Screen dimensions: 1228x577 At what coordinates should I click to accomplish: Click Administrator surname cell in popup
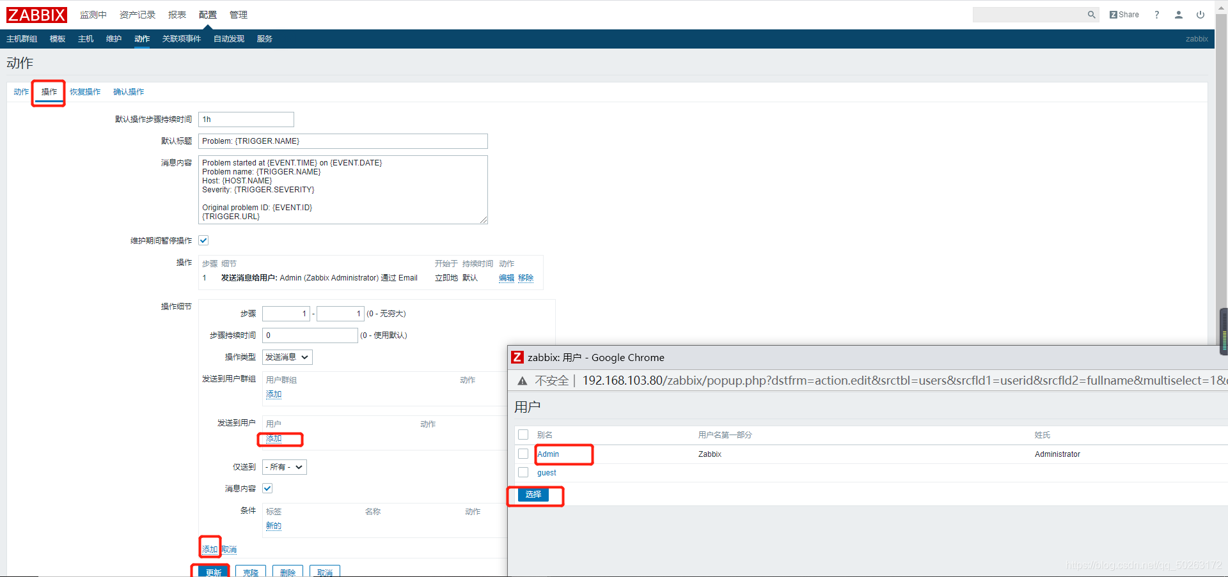coord(1057,454)
